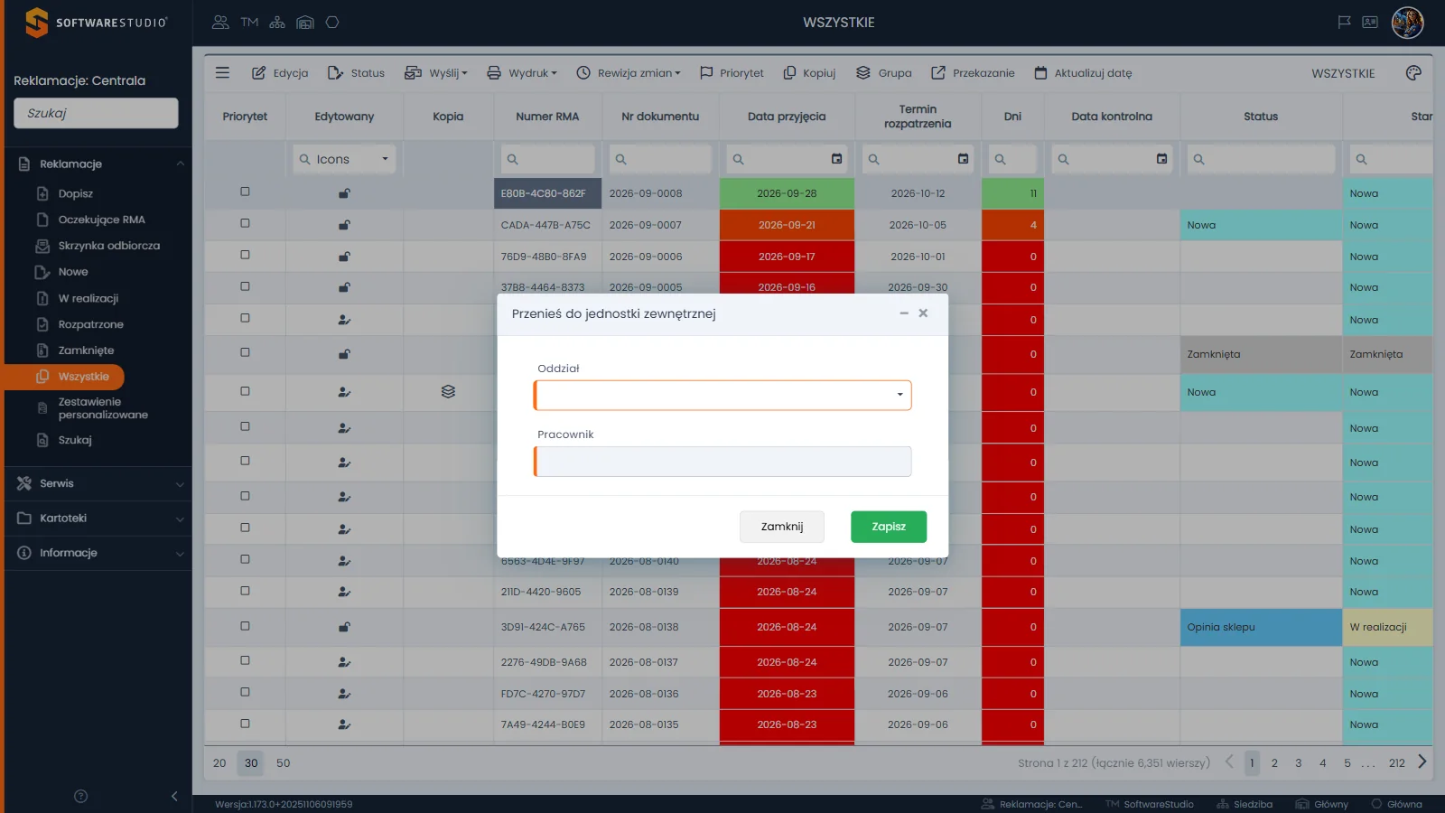This screenshot has height=813, width=1445.
Task: Open Zamknięte in sidebar
Action: [86, 350]
